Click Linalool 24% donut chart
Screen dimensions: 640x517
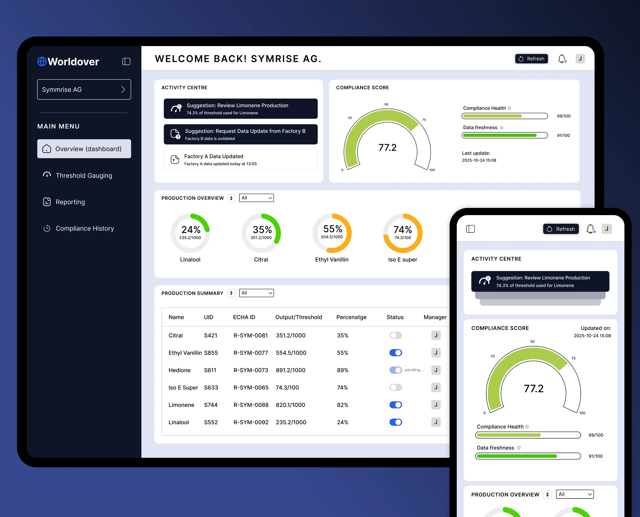(x=190, y=233)
